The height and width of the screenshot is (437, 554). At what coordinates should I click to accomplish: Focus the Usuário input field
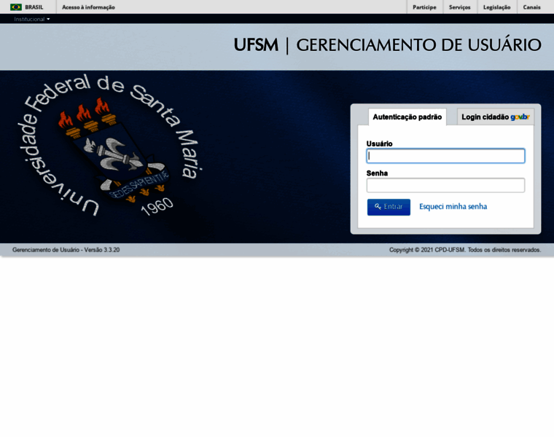click(x=445, y=156)
